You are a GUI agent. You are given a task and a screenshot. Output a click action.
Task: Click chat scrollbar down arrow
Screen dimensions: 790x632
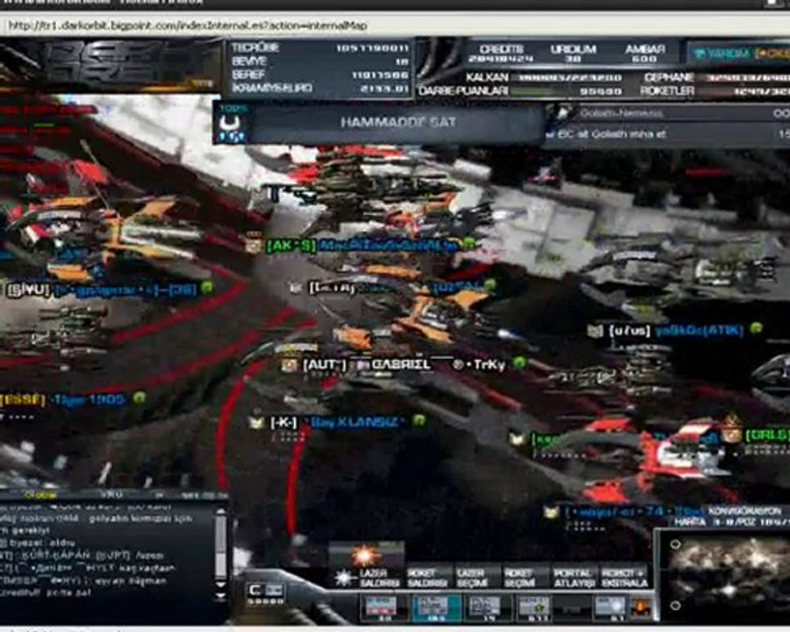(220, 585)
